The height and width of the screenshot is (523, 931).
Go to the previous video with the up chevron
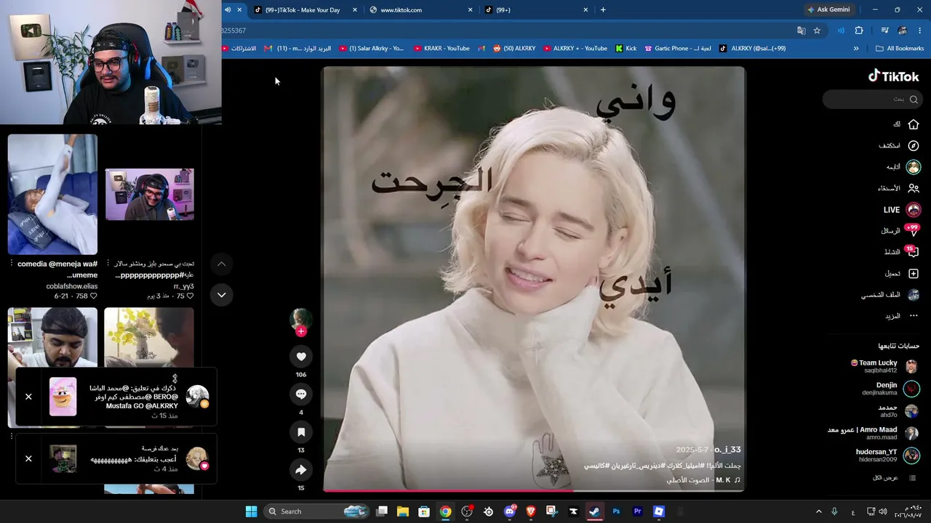point(221,264)
